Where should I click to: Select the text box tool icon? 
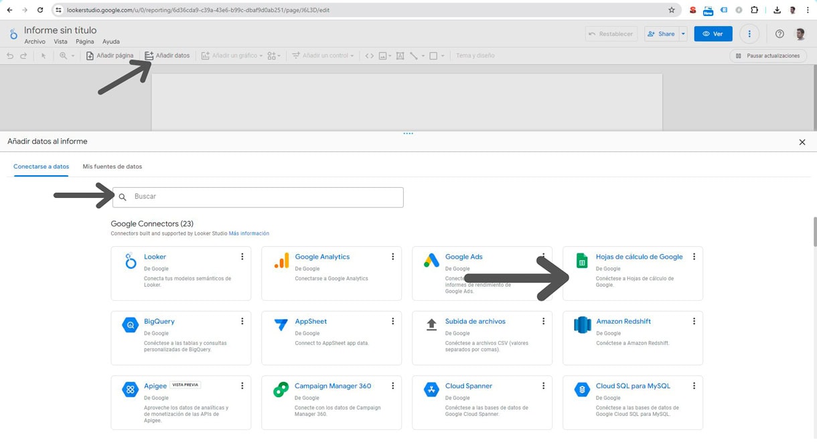400,56
